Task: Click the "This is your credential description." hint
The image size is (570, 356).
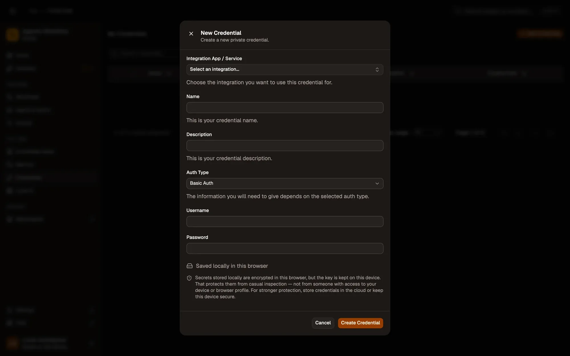Action: [x=229, y=158]
